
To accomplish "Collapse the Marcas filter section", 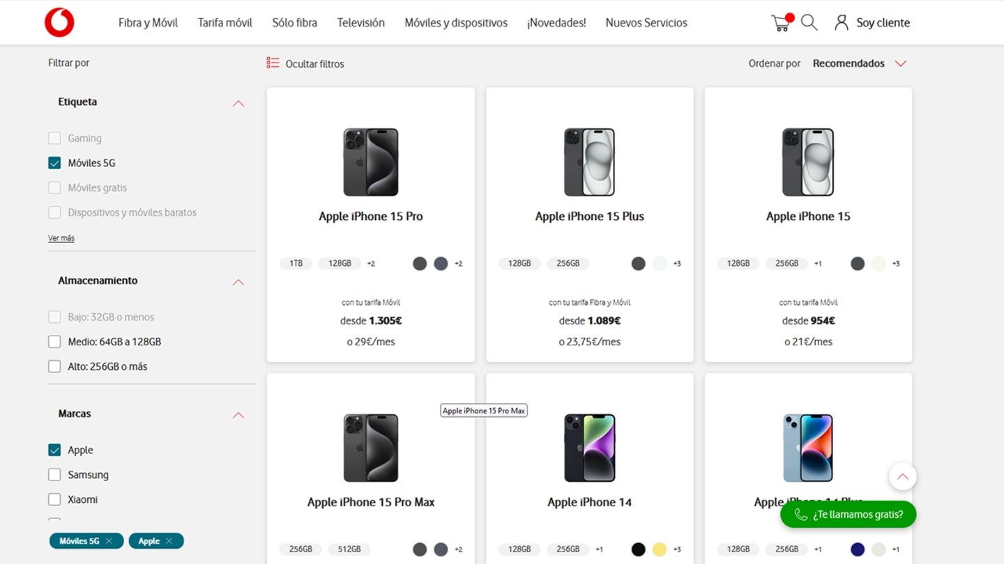I will click(238, 415).
